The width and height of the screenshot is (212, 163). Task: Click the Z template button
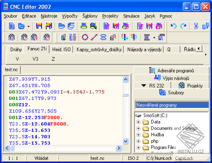coord(53,59)
